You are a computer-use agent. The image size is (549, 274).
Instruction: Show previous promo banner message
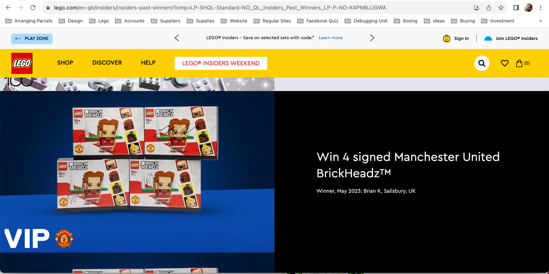(x=177, y=38)
